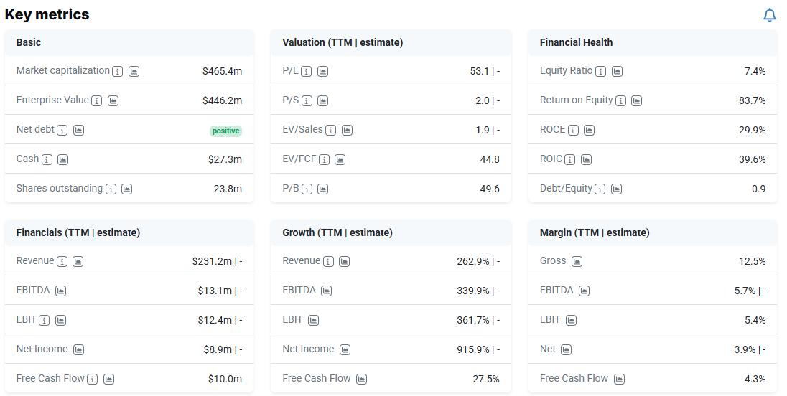787x396 pixels.
Task: Show the Free Cash Flow margin chart icon
Action: (620, 379)
